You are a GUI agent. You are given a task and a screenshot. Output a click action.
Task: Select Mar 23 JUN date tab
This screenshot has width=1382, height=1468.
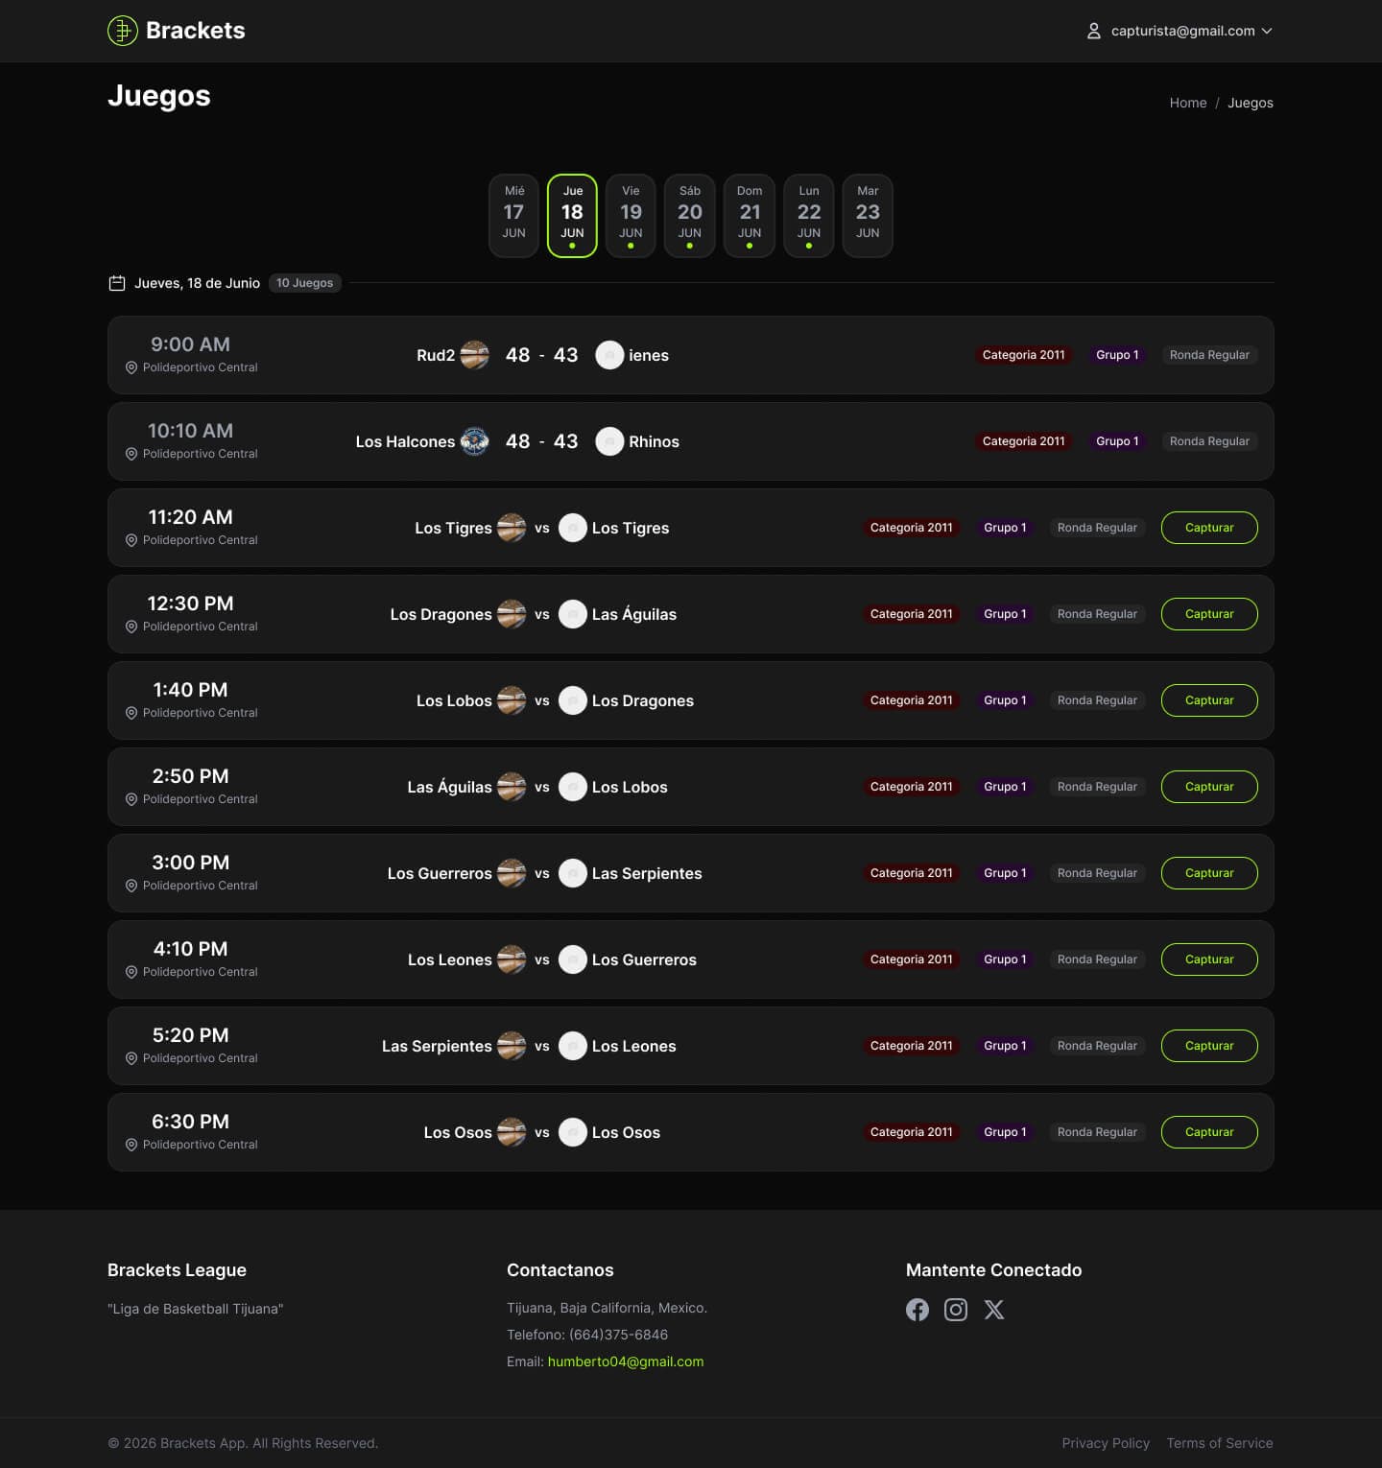tap(868, 216)
